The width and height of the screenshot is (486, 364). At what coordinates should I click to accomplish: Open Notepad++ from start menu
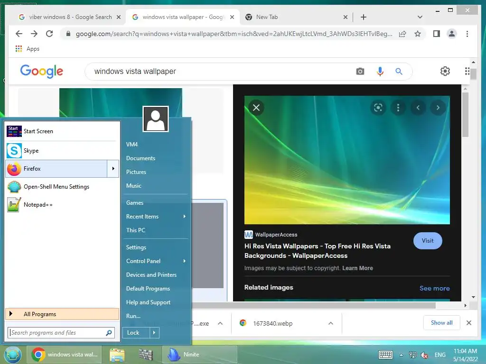coord(62,205)
